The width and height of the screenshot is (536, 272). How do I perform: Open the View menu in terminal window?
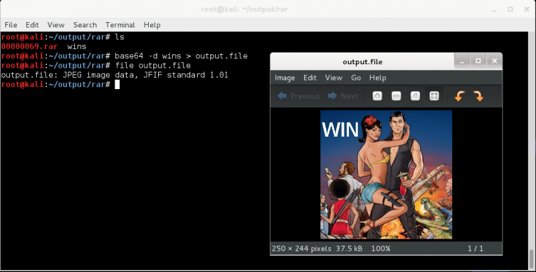point(56,25)
